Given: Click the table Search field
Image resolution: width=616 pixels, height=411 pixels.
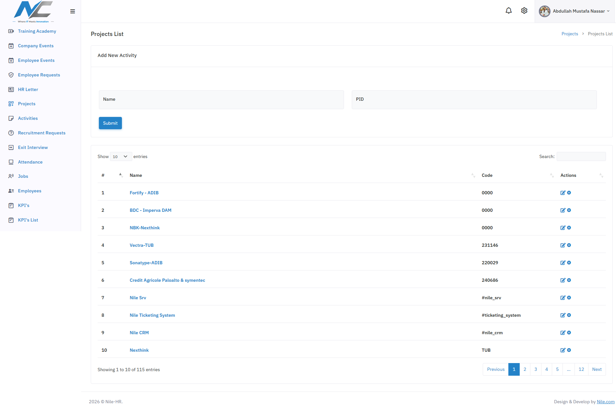Looking at the screenshot, I should point(581,156).
